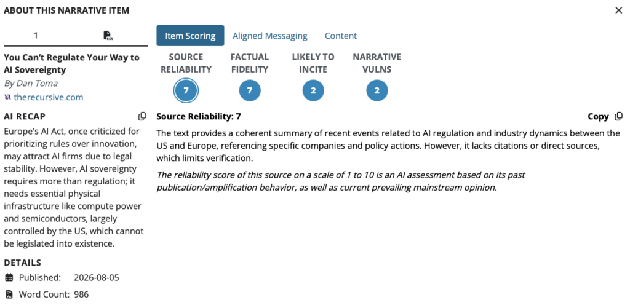The height and width of the screenshot is (308, 630).
Task: Select the Source Reliability score circle
Action: [x=186, y=90]
